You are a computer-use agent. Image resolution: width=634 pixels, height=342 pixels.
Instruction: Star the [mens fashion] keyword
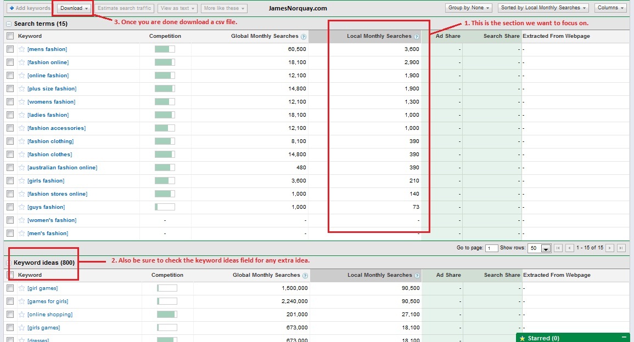tap(22, 49)
